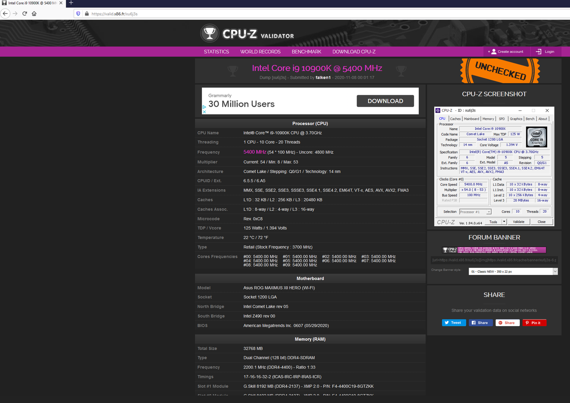This screenshot has width=570, height=403.
Task: Click forum banner URL code field
Action: (494, 260)
